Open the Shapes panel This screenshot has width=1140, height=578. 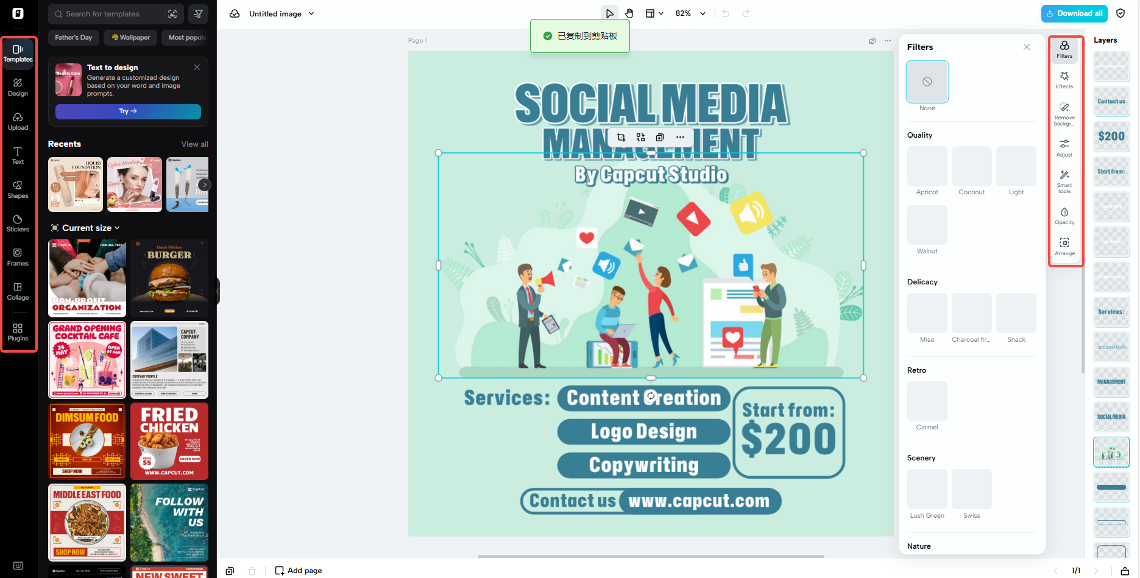click(18, 189)
